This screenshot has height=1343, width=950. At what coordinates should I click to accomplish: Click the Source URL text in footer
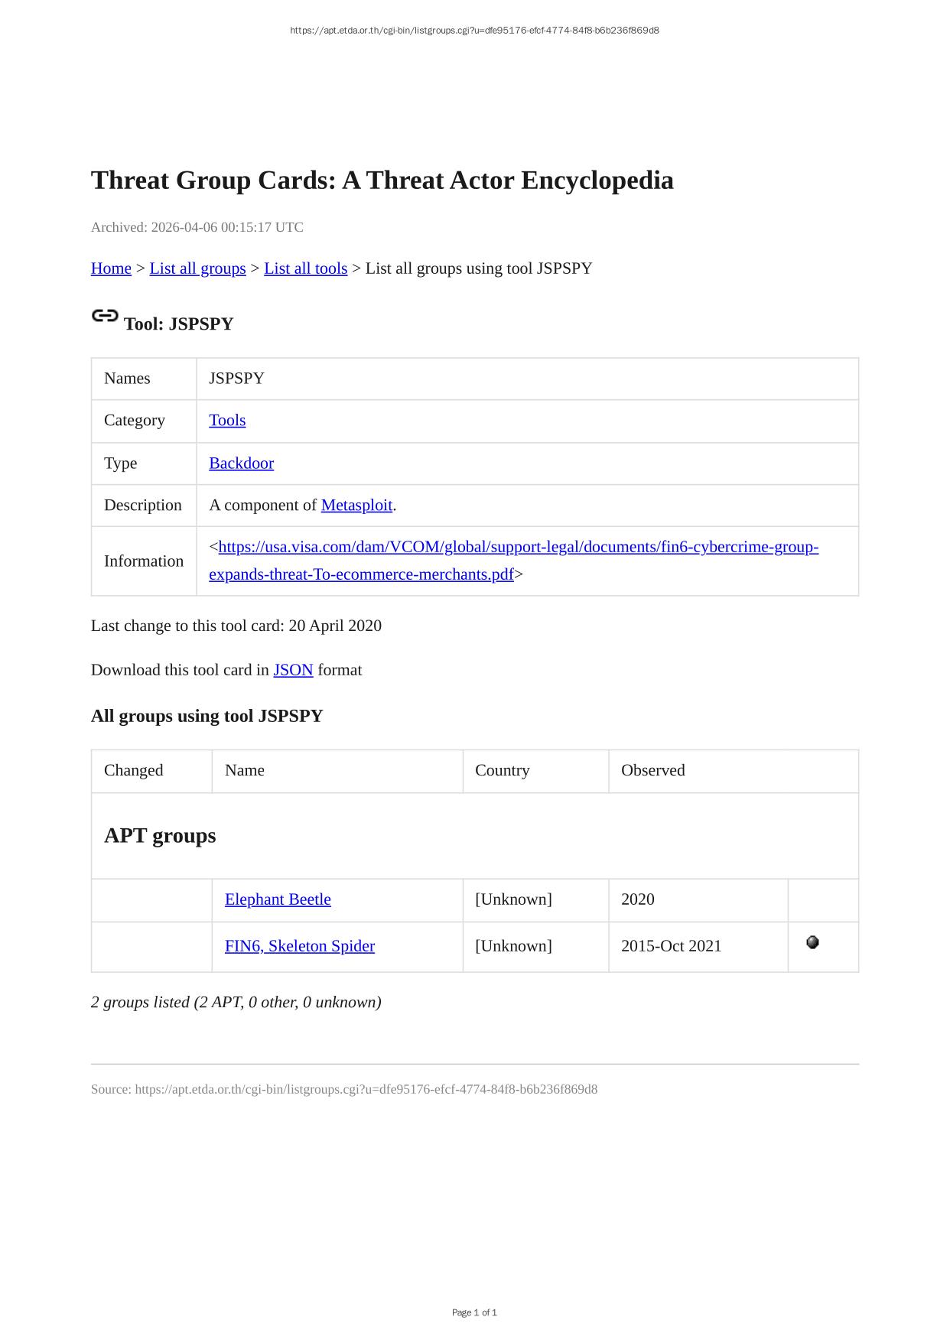(366, 1089)
